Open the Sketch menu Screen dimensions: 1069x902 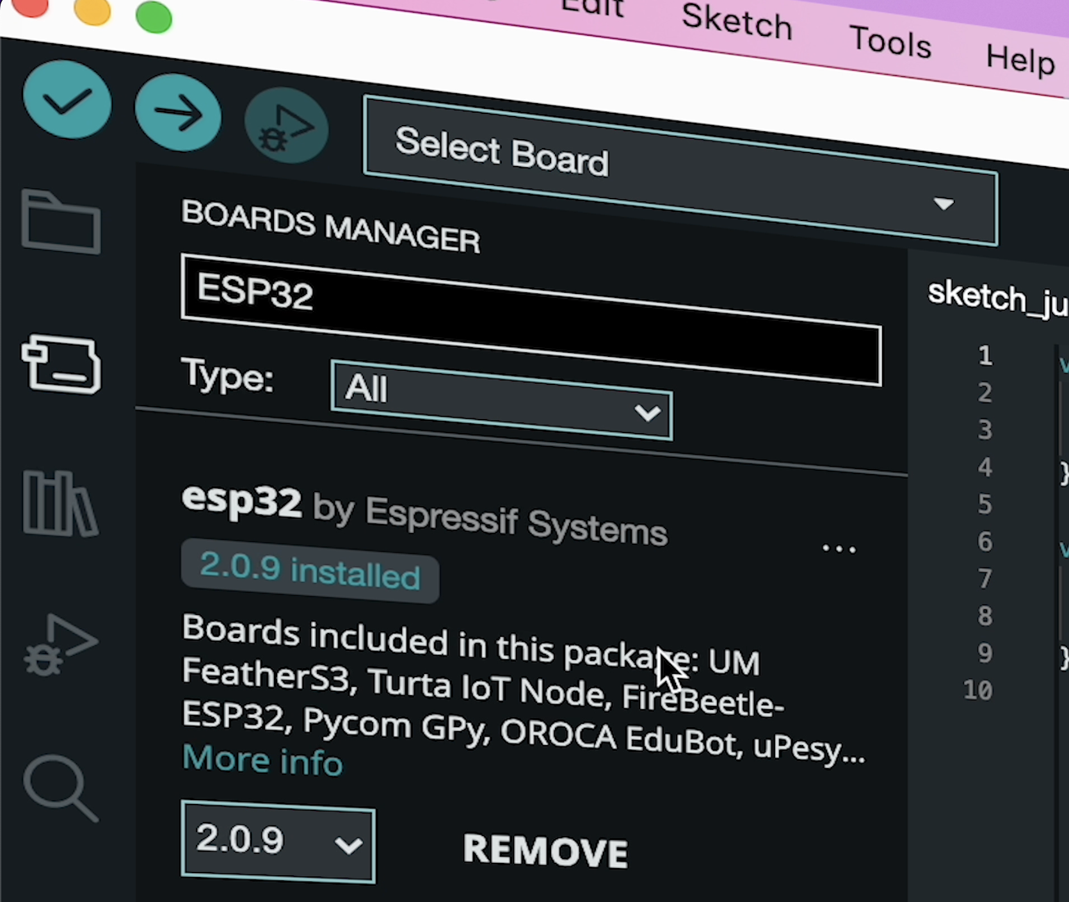pyautogui.click(x=737, y=22)
